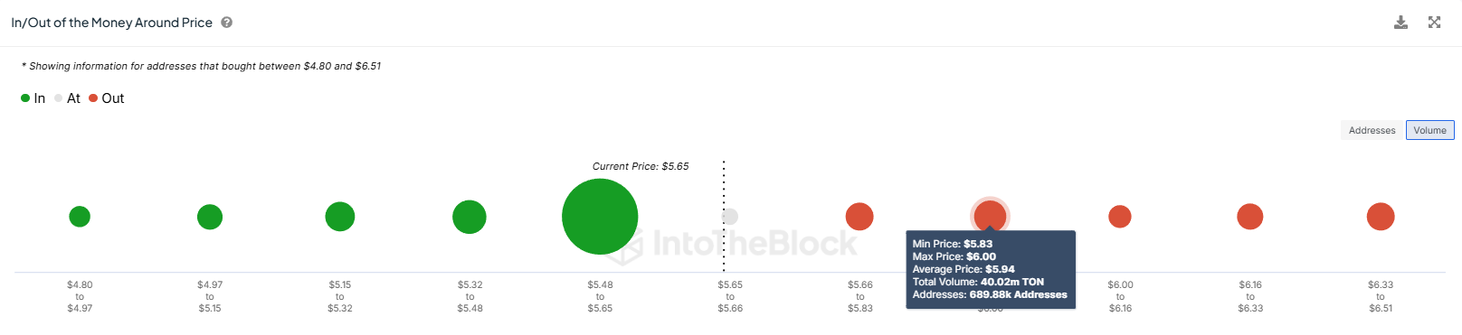The width and height of the screenshot is (1462, 335).
Task: Download the chart using the download icon
Action: click(1400, 23)
